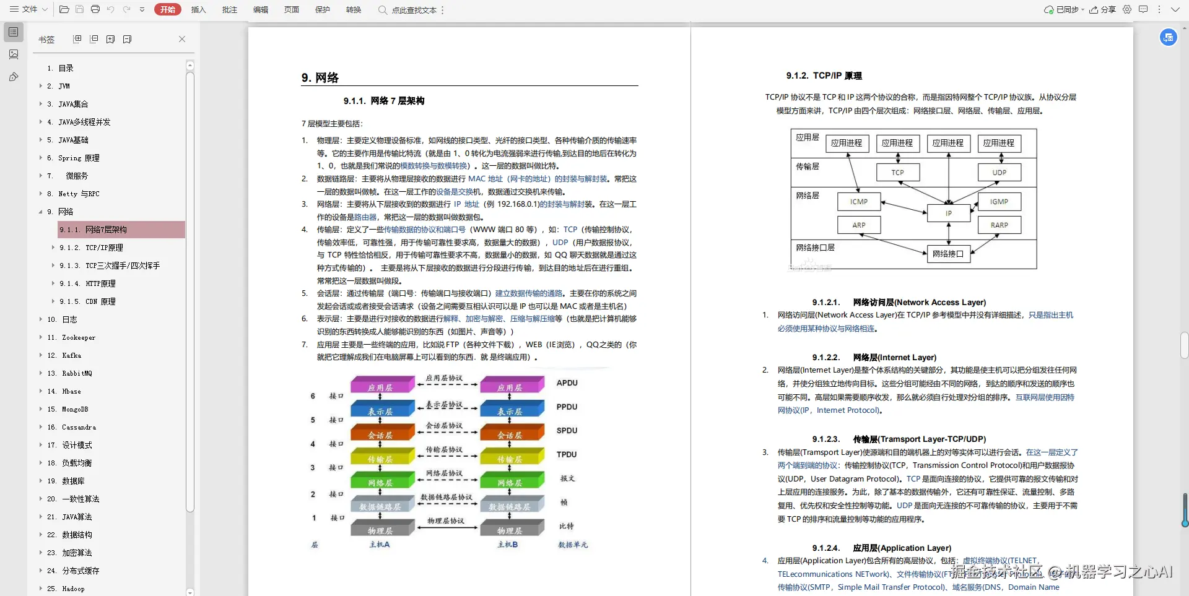Image resolution: width=1189 pixels, height=596 pixels.
Task: Click the 点此查找文本 search field
Action: pos(414,10)
